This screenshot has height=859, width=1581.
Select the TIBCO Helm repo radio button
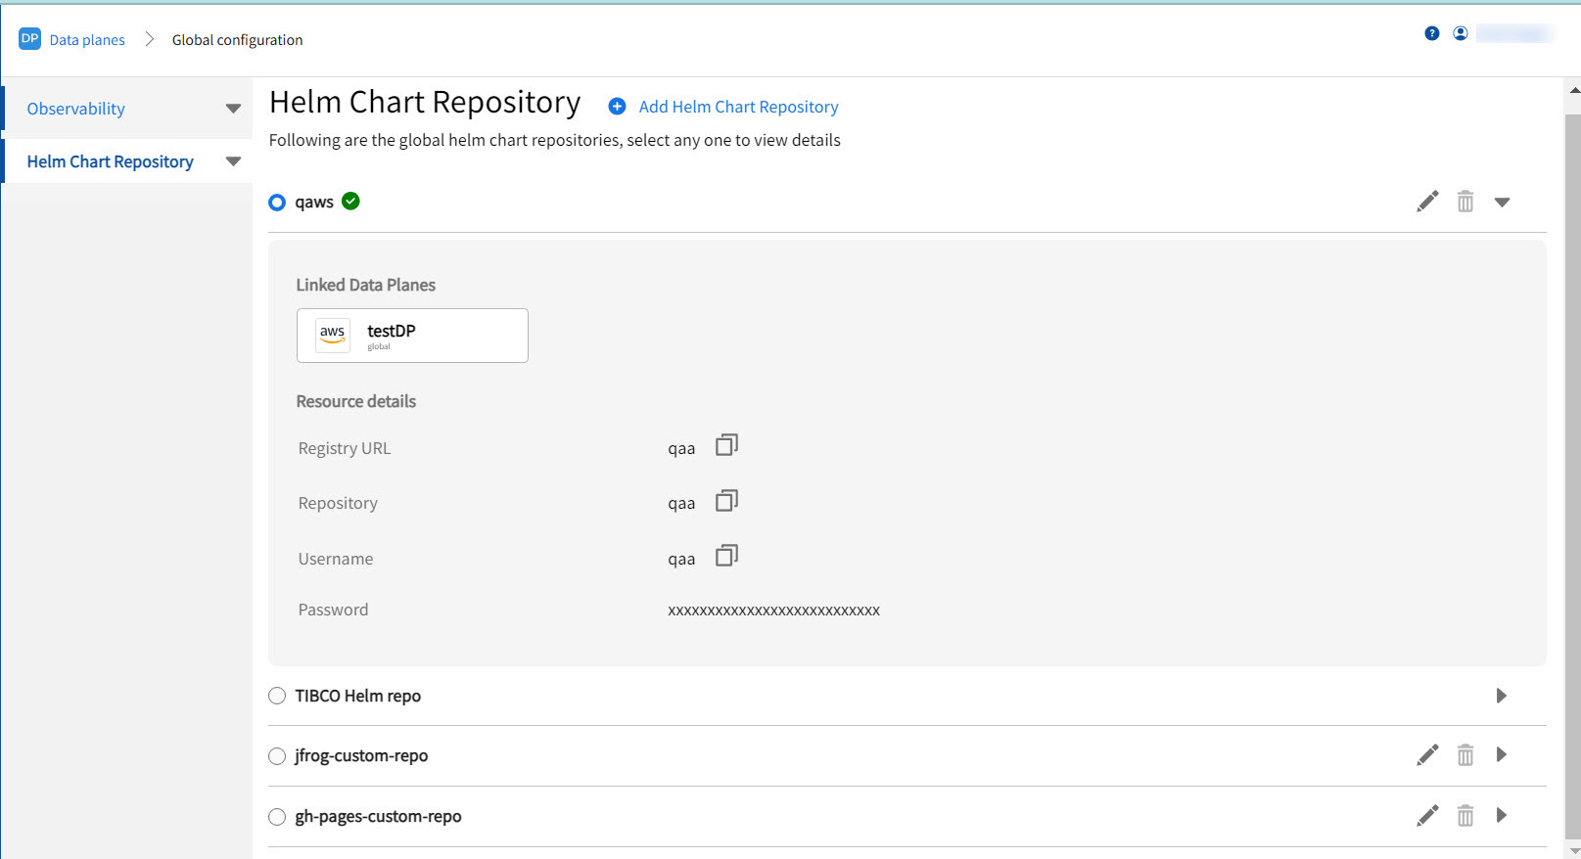[277, 696]
